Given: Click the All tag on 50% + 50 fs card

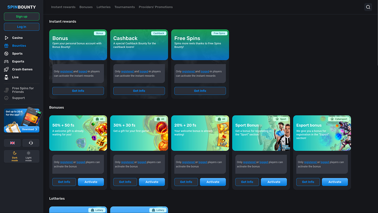Looking at the screenshot, I should 99,119.
